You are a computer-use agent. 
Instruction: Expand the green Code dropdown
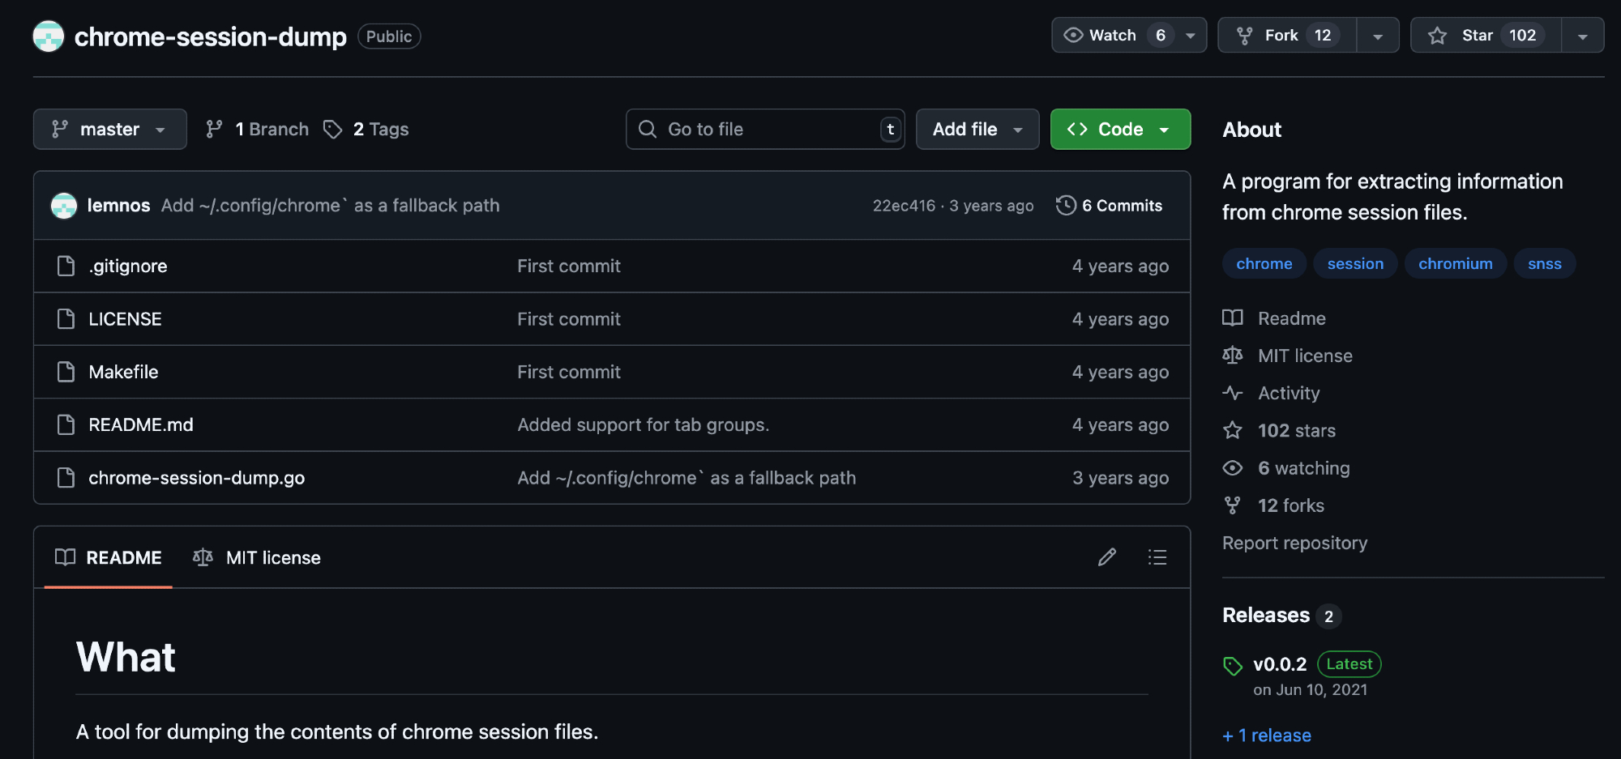pyautogui.click(x=1119, y=130)
